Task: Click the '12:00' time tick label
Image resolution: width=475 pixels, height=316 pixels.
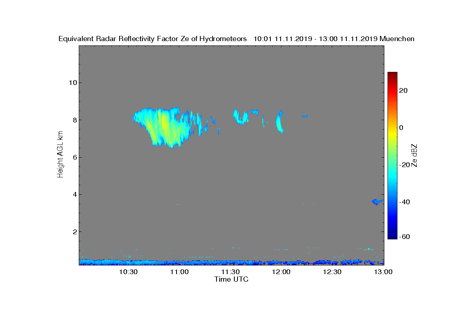Action: click(281, 272)
